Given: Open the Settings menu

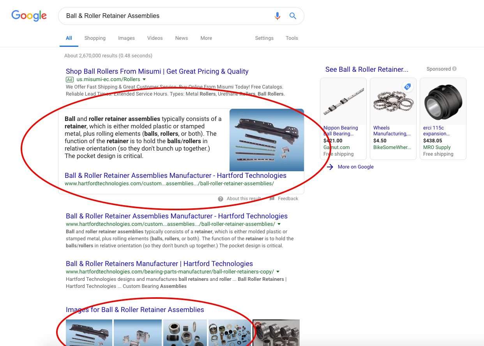Looking at the screenshot, I should 264,38.
